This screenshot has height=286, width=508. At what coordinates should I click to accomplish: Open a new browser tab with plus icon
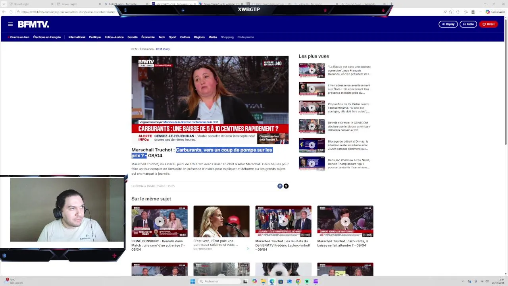coord(391,4)
